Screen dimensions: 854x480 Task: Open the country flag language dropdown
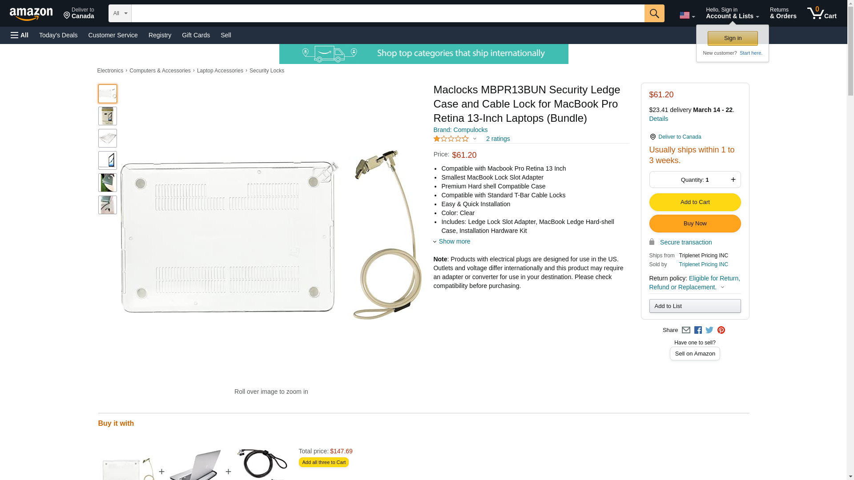pyautogui.click(x=687, y=15)
